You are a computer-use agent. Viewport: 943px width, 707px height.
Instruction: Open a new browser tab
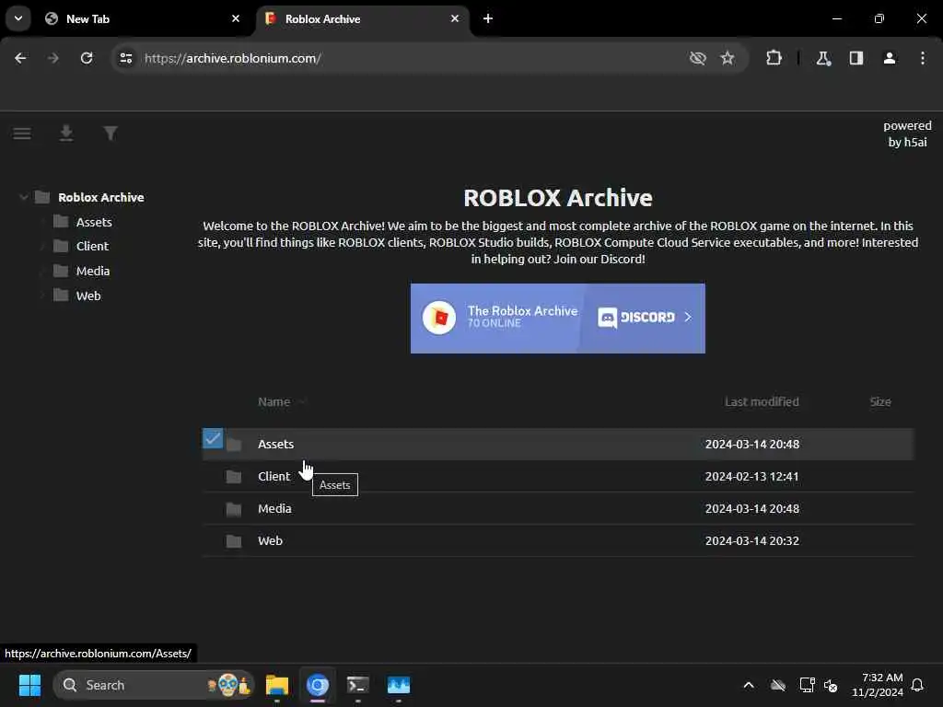point(488,18)
